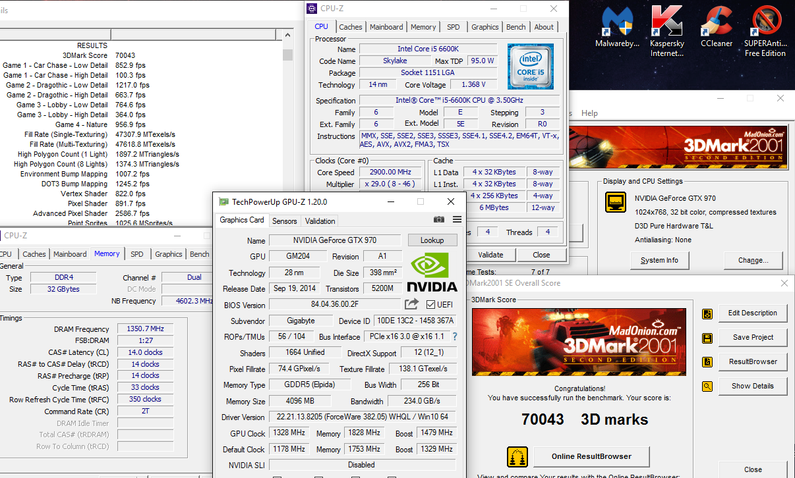The width and height of the screenshot is (795, 478).
Task: Open Memory tab in CPU-Z processor window
Action: coord(423,27)
